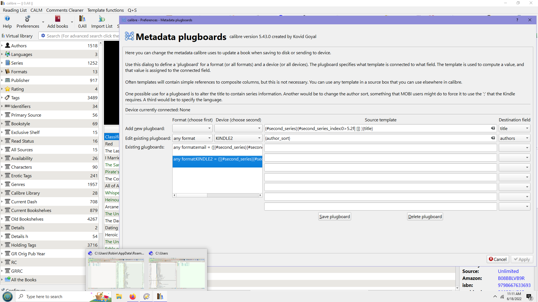Select the C:\Users window thumbnail
Image resolution: width=538 pixels, height=302 pixels.
(x=177, y=273)
